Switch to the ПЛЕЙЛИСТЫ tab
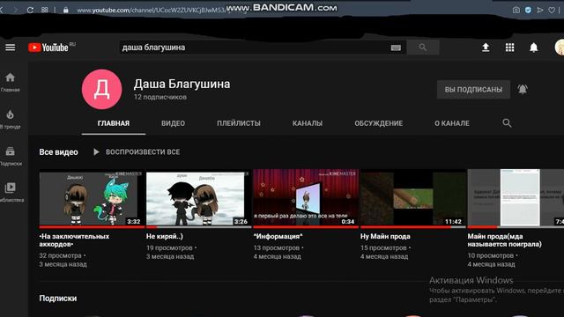 (239, 123)
